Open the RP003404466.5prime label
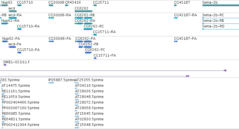 (x=21, y=102)
